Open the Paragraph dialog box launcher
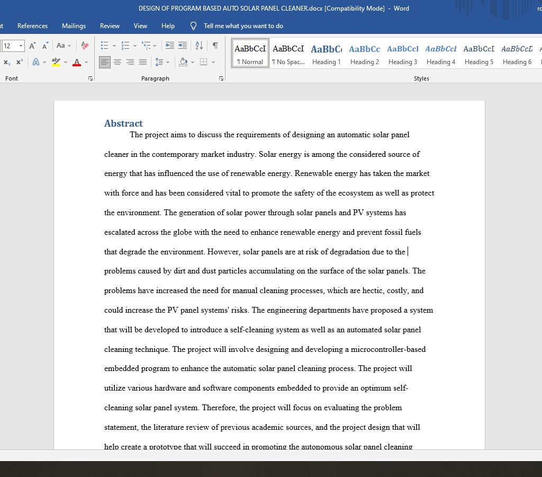The image size is (542, 477). coord(221,78)
